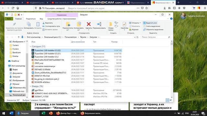
Task: Open Excel from the taskbar
Action: (43, 113)
